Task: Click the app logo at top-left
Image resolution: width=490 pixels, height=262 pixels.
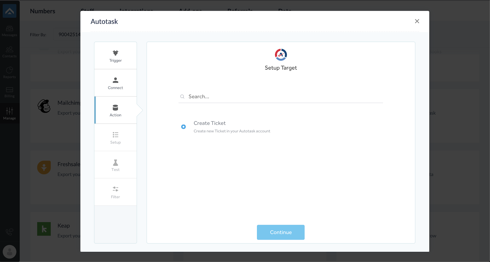Action: click(9, 11)
